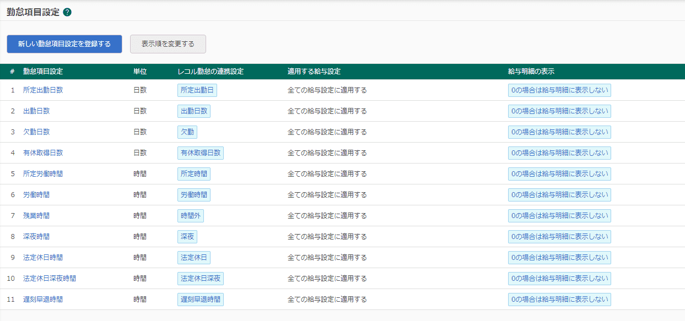Click 新しい勤怠項目設定を登録する button
Screen dimensions: 685x321
point(64,44)
